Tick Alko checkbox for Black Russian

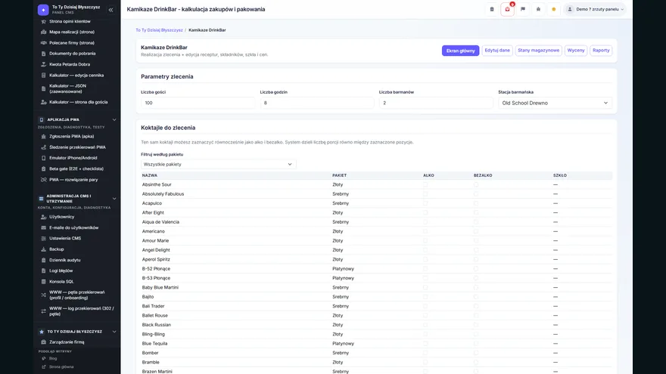[425, 325]
